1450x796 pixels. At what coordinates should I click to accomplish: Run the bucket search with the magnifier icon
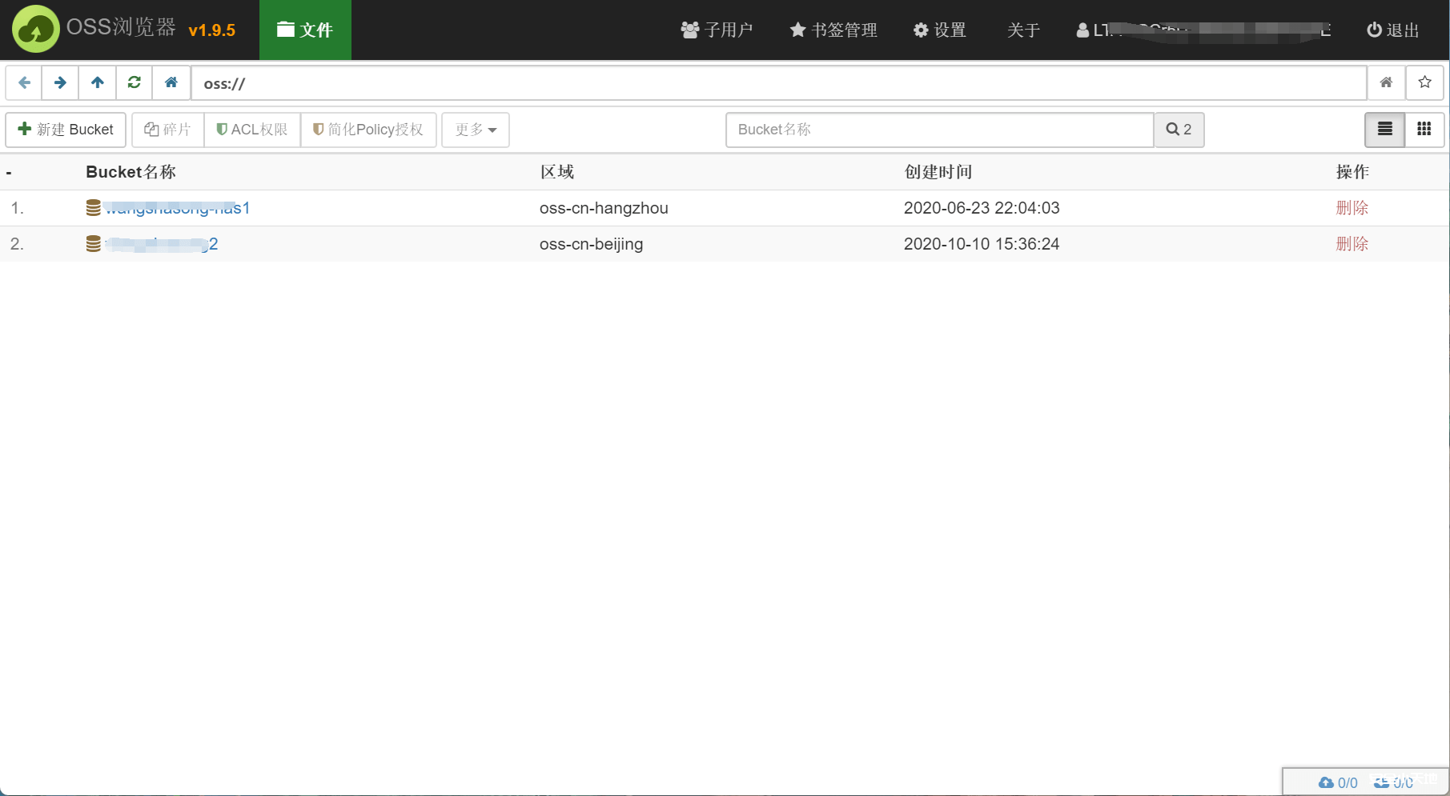click(x=1179, y=129)
